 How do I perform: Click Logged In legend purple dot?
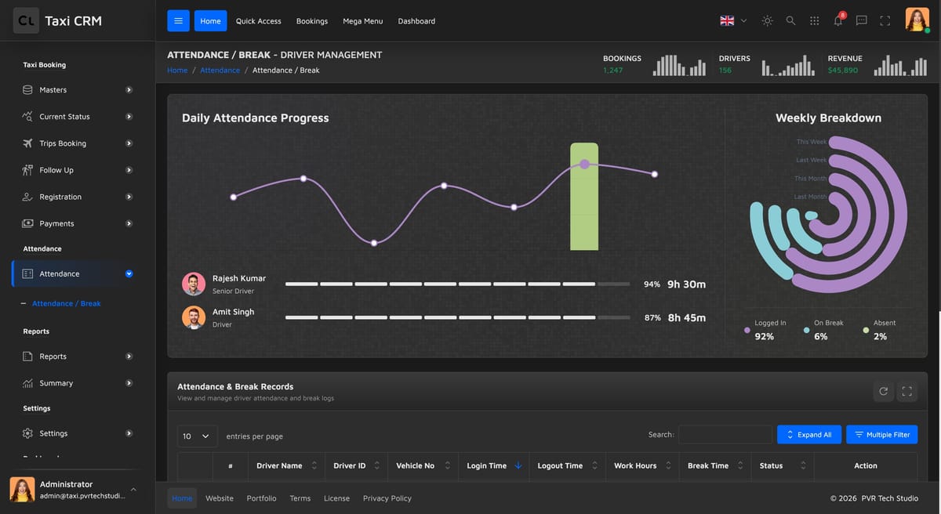(x=747, y=331)
